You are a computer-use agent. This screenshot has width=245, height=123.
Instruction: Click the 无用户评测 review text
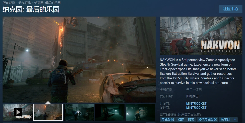(x=194, y=90)
